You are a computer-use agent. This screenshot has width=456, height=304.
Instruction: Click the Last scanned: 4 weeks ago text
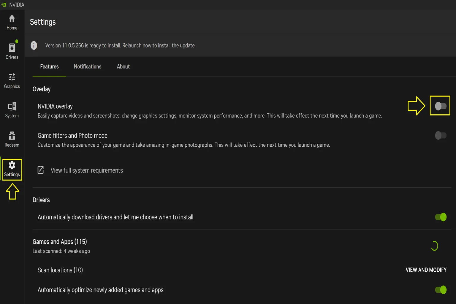(x=61, y=251)
